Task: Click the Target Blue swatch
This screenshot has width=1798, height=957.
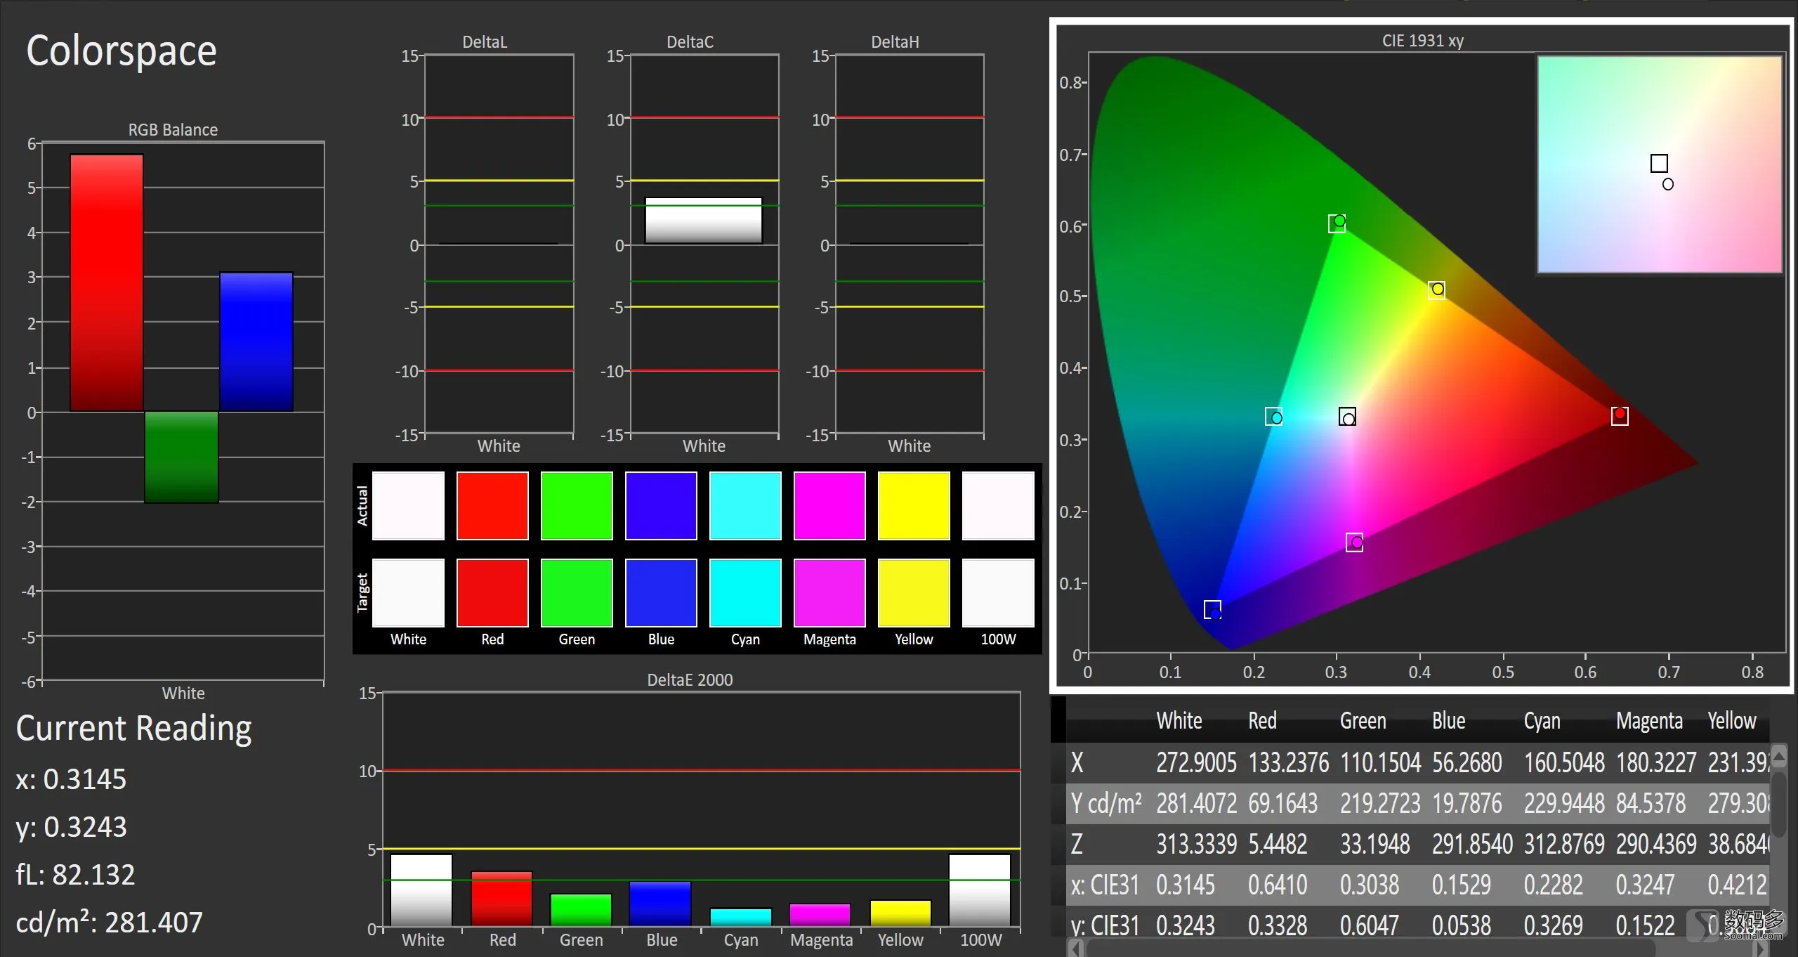Action: coord(661,593)
